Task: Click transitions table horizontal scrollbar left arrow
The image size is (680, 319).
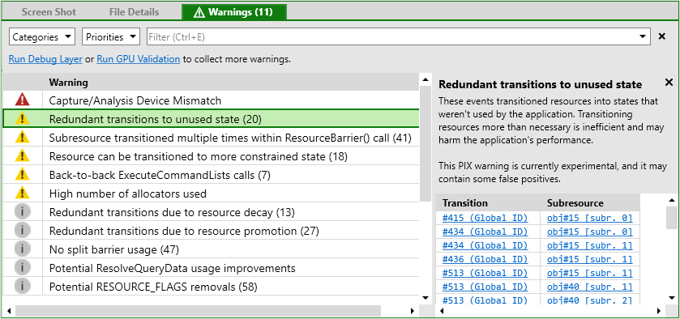Action: tap(442, 310)
